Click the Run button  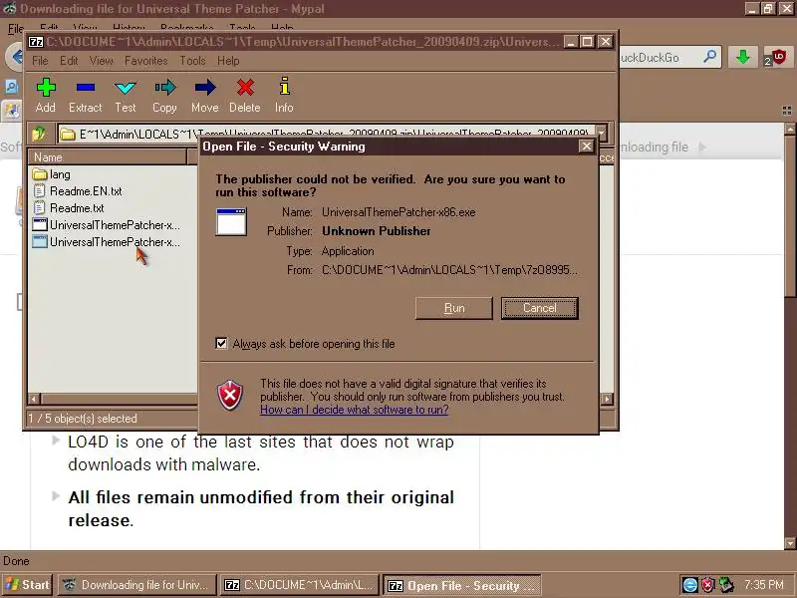454,308
